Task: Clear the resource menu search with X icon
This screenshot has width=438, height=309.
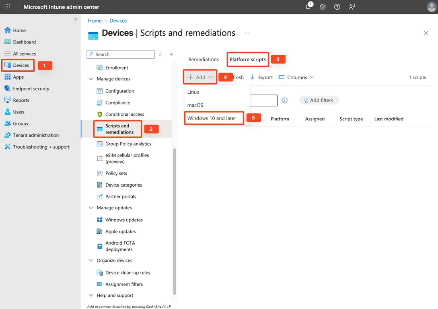Action: (x=160, y=54)
